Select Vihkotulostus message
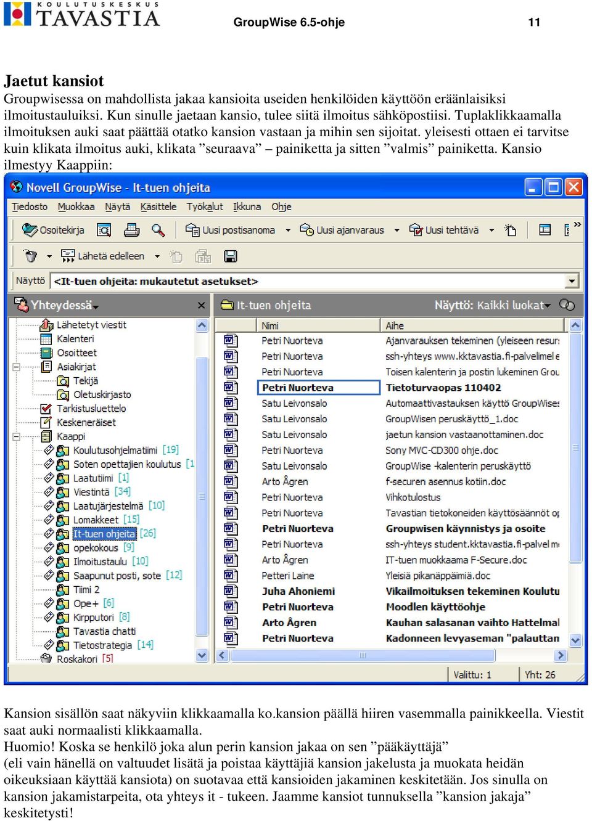Screen dimensions: 592x821 [413, 497]
